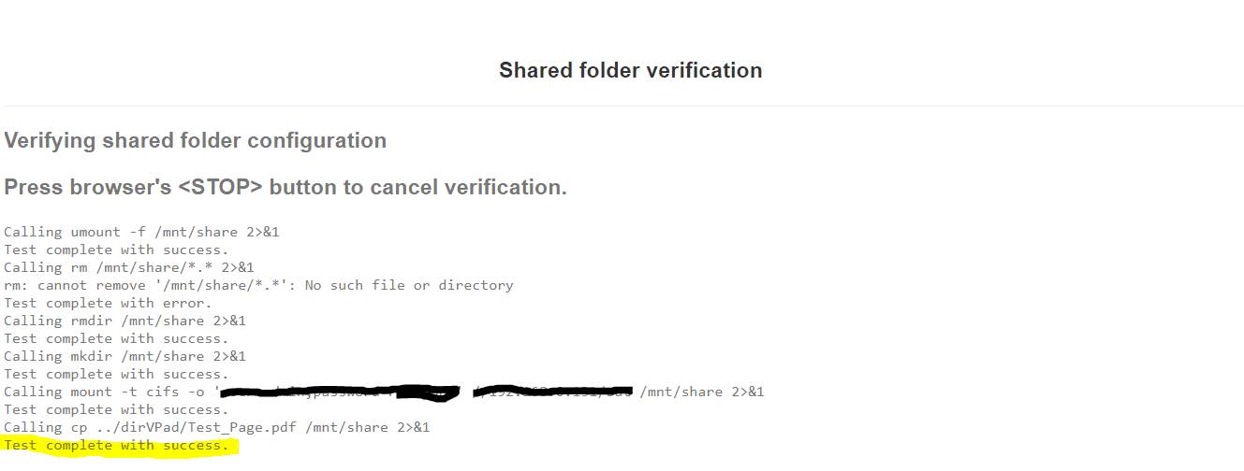Click the success line under the mount command
Image resolution: width=1244 pixels, height=471 pixels.
click(x=116, y=409)
